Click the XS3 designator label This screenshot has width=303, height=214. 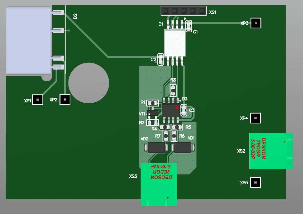pos(133,176)
